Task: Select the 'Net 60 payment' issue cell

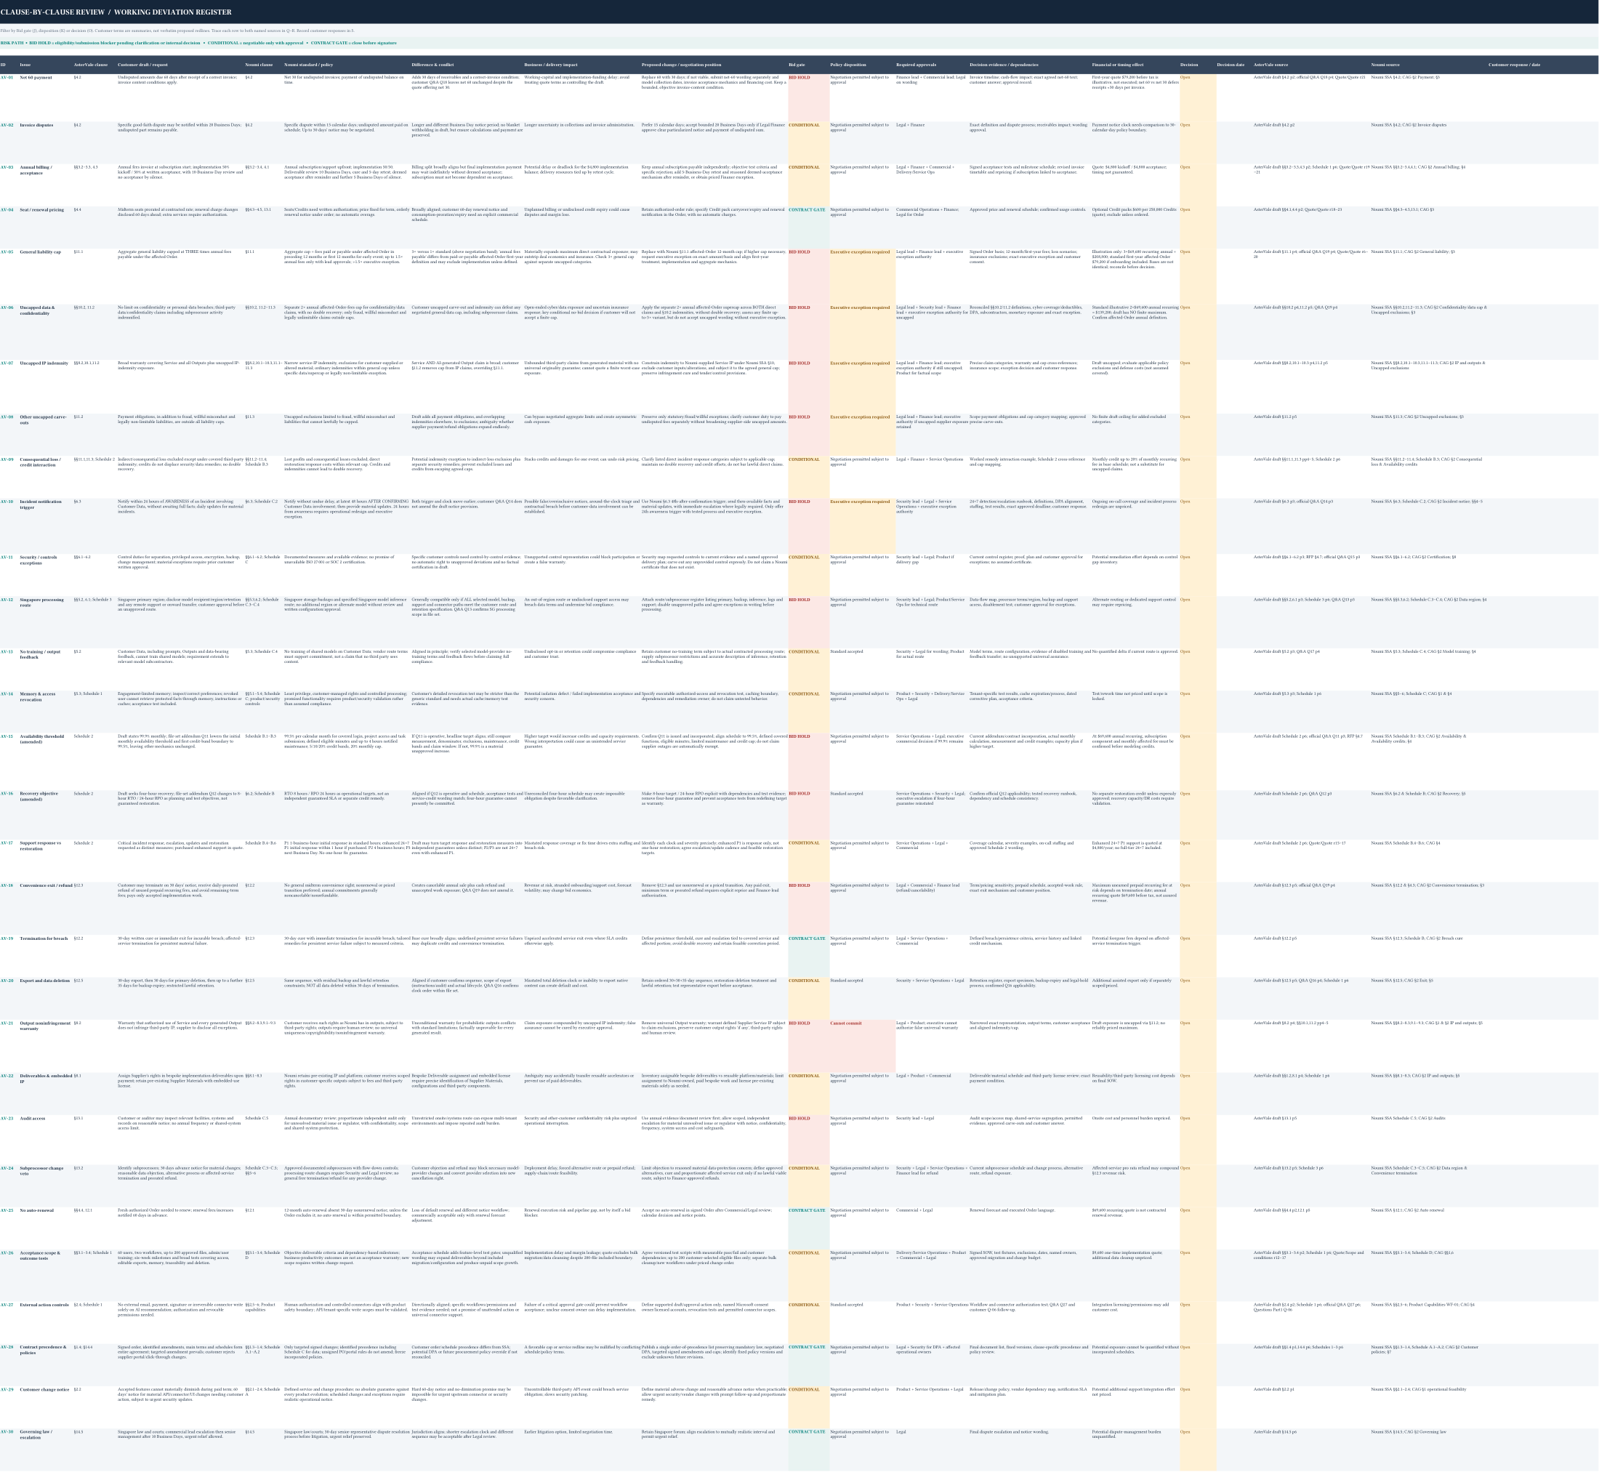Action: click(45, 97)
